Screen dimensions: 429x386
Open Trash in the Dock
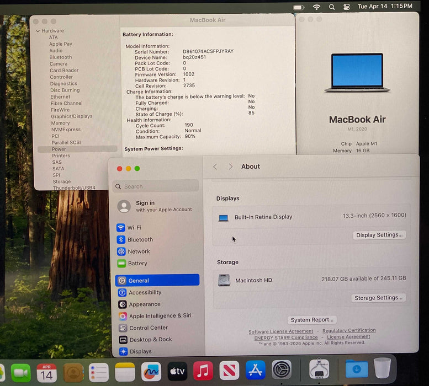coord(382,368)
